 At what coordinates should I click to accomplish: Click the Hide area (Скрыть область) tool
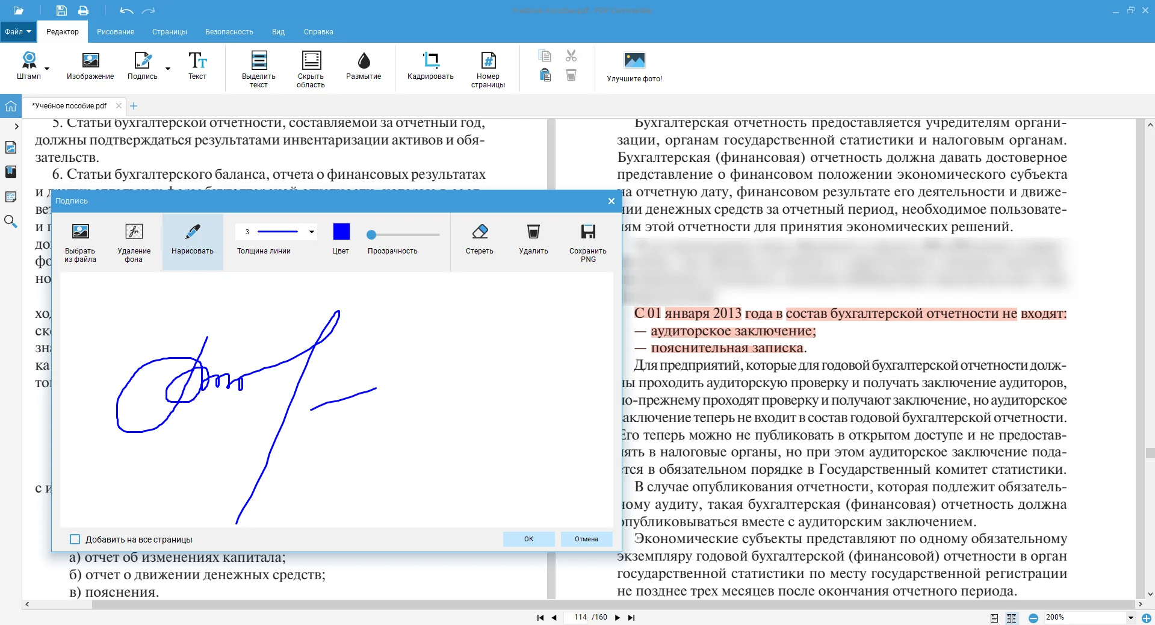point(311,60)
